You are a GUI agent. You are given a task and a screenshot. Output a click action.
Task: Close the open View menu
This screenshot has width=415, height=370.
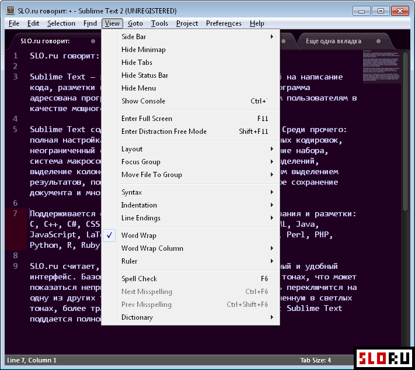tap(112, 23)
